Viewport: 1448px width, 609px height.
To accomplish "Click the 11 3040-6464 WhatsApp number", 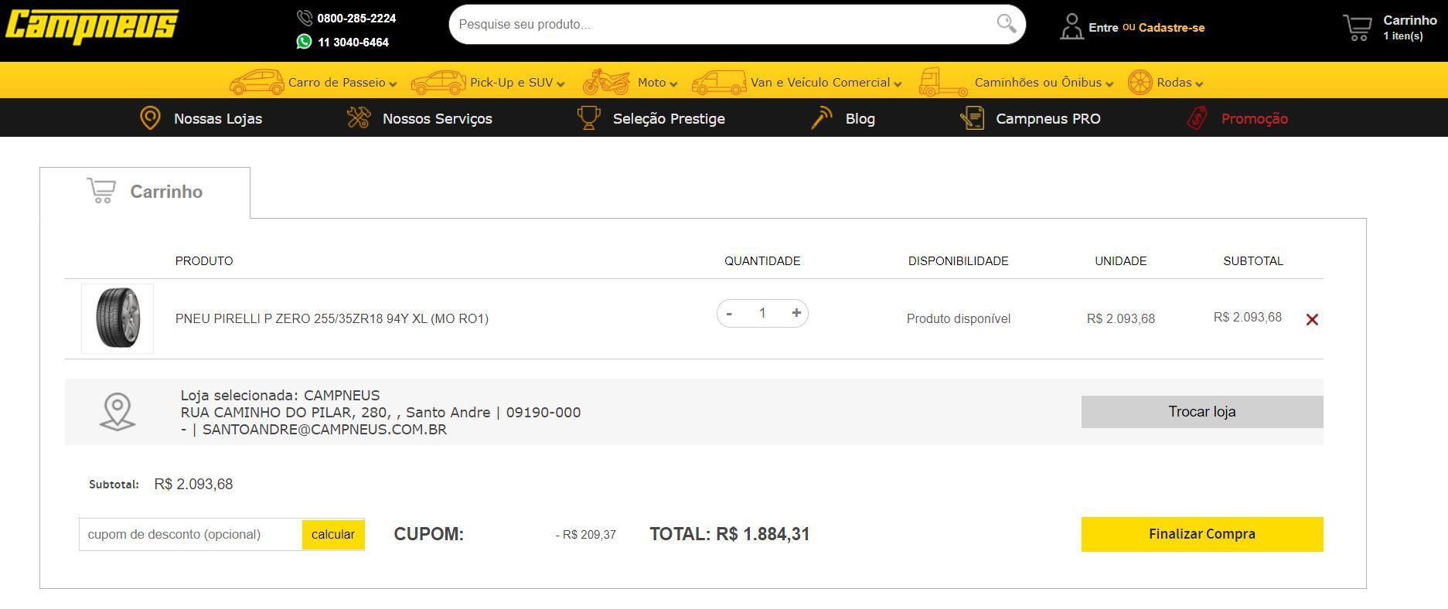I will [353, 43].
